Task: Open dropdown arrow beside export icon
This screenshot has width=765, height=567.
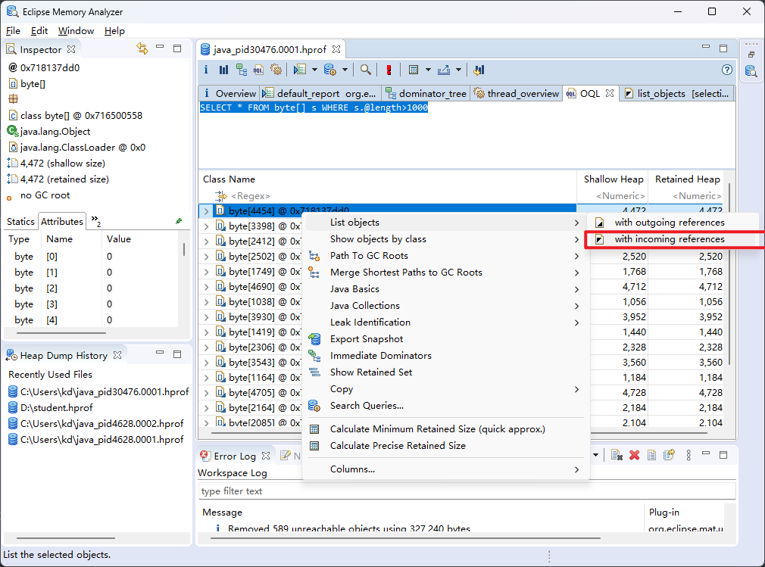Action: [x=458, y=70]
